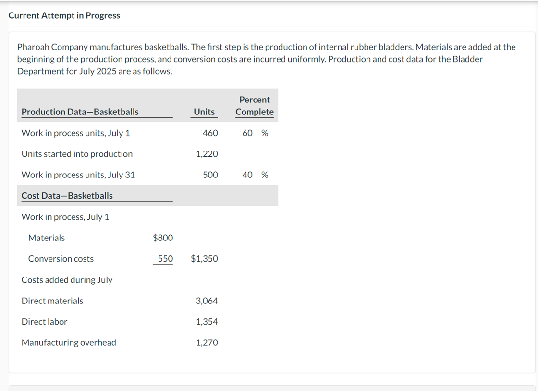This screenshot has height=391, width=538.
Task: Select the July 1 units value 460
Action: pyautogui.click(x=210, y=133)
